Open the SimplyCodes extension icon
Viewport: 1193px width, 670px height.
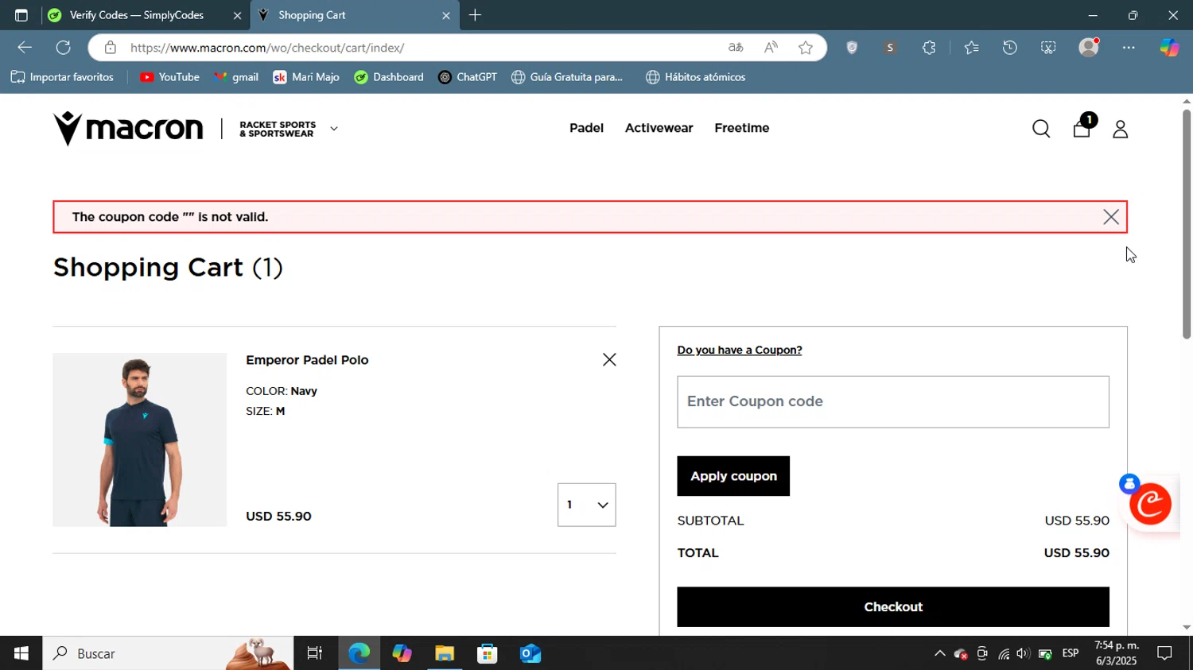890,48
